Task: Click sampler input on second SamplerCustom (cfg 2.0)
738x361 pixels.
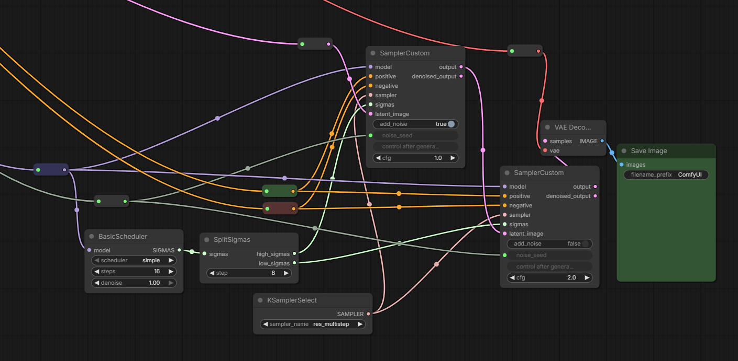Action: pyautogui.click(x=504, y=215)
